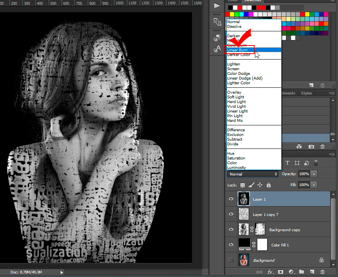Filter layers by shape layers

click(x=297, y=163)
